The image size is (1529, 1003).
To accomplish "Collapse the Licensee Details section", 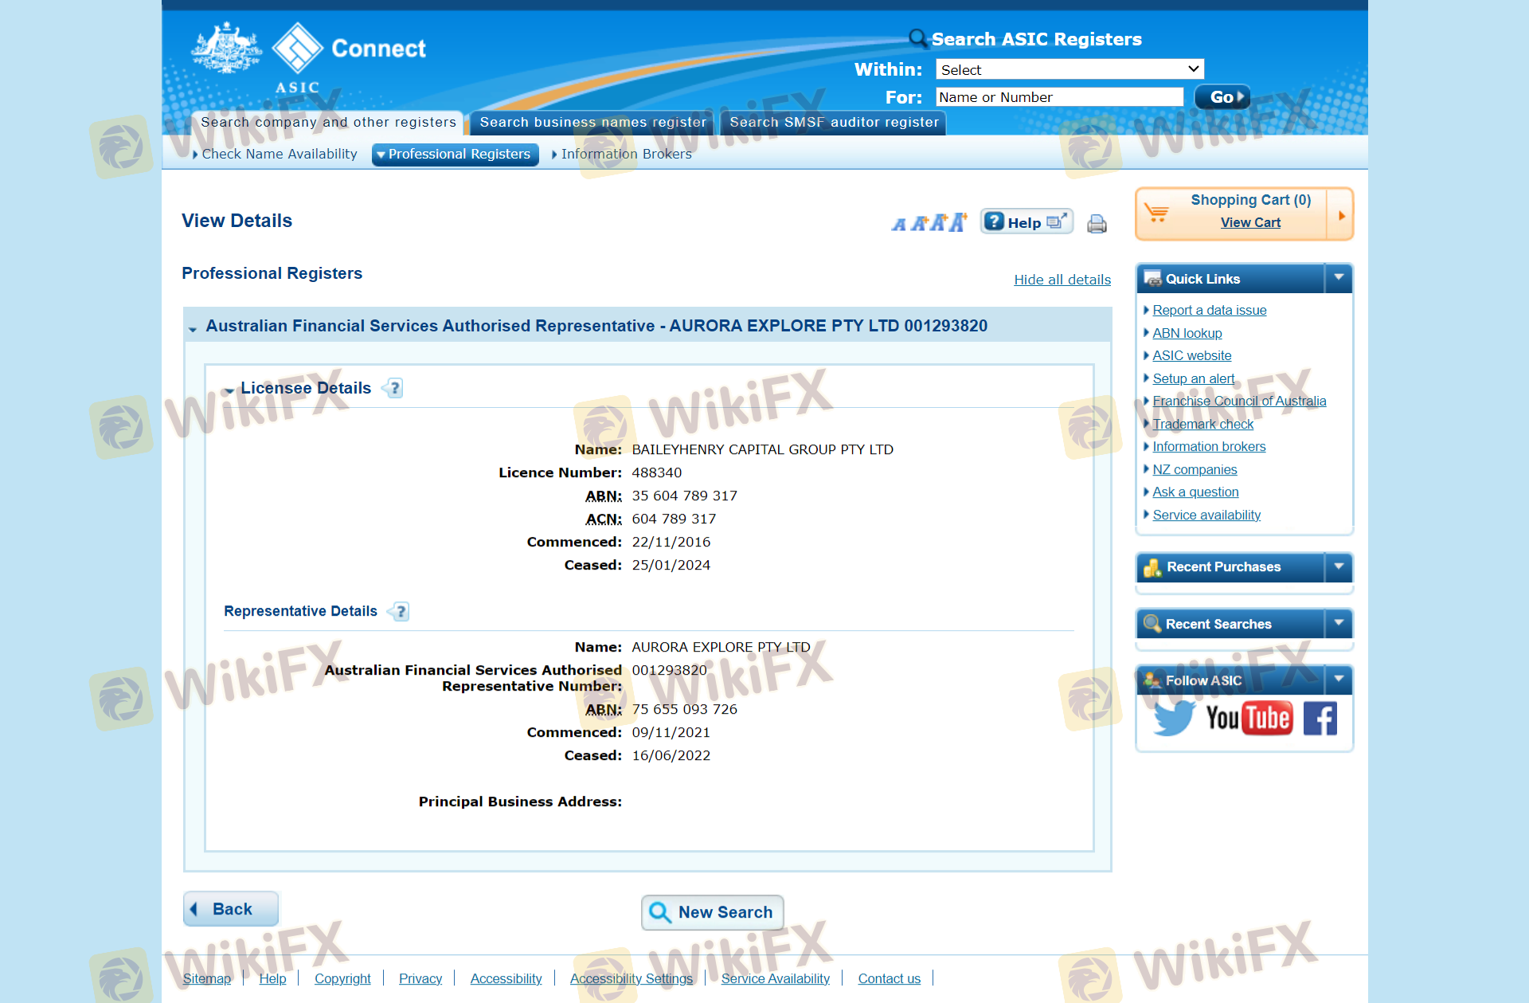I will [x=229, y=390].
